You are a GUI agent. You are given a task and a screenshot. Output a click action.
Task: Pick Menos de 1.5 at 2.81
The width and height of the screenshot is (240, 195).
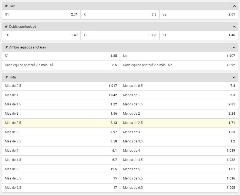pos(179,104)
